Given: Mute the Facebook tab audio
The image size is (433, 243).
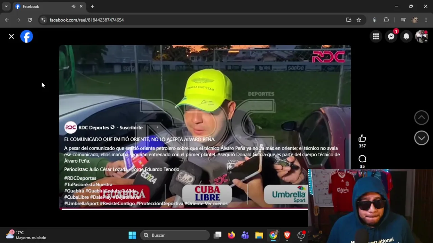Looking at the screenshot, I should 73,6.
